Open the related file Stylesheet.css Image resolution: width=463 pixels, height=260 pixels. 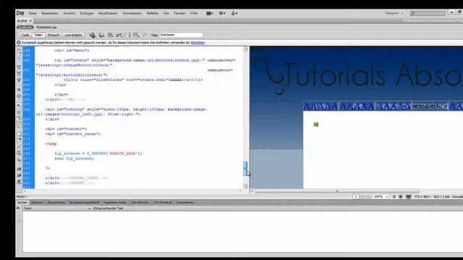[x=46, y=27]
